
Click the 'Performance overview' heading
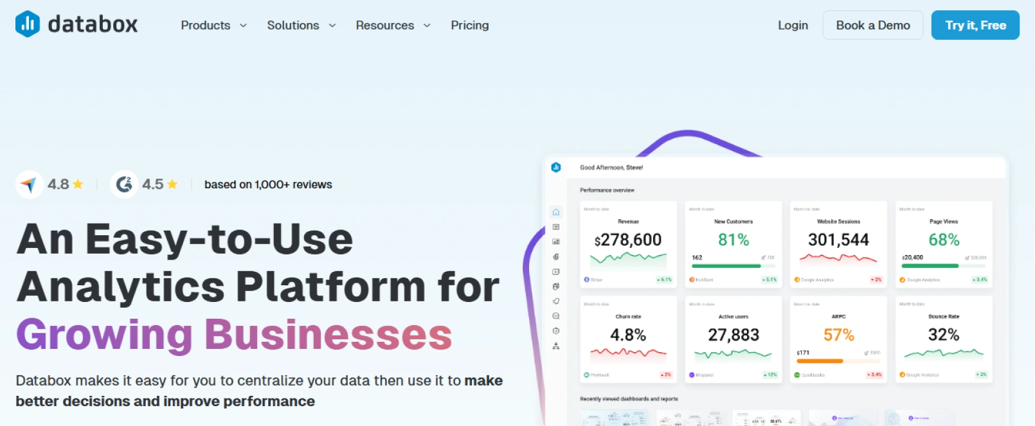click(607, 190)
